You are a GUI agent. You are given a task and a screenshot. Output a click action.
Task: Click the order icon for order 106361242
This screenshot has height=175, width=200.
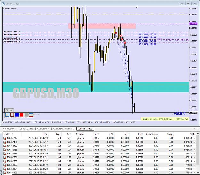coord(4,138)
